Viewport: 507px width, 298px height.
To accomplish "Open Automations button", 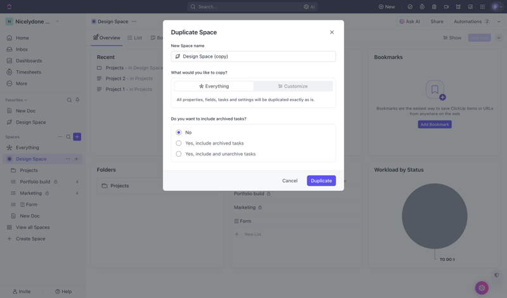I will coord(472,22).
